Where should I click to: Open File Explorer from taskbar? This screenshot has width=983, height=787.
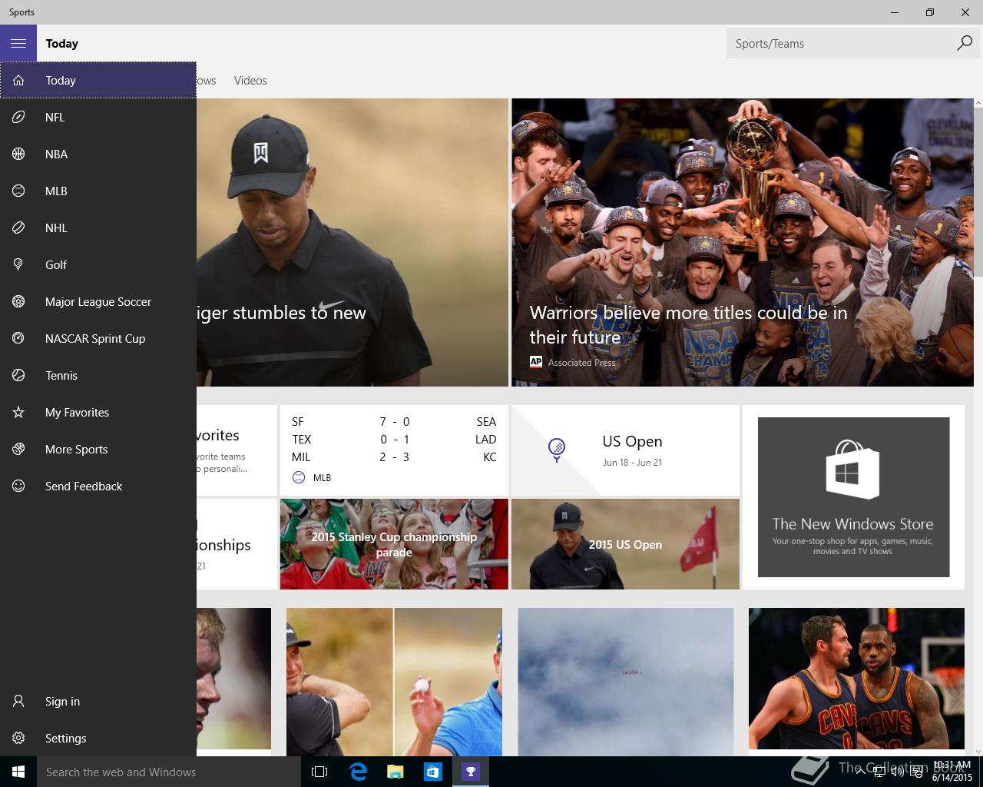[396, 772]
